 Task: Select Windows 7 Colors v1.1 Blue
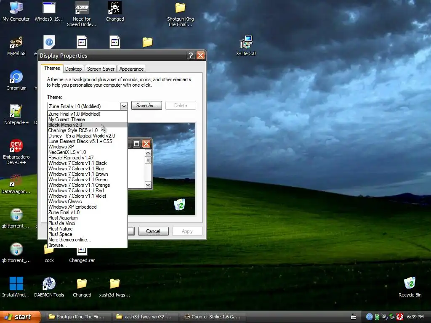tap(88, 169)
